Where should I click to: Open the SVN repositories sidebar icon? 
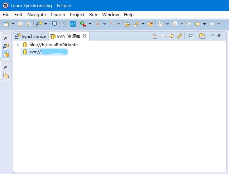tap(6, 54)
